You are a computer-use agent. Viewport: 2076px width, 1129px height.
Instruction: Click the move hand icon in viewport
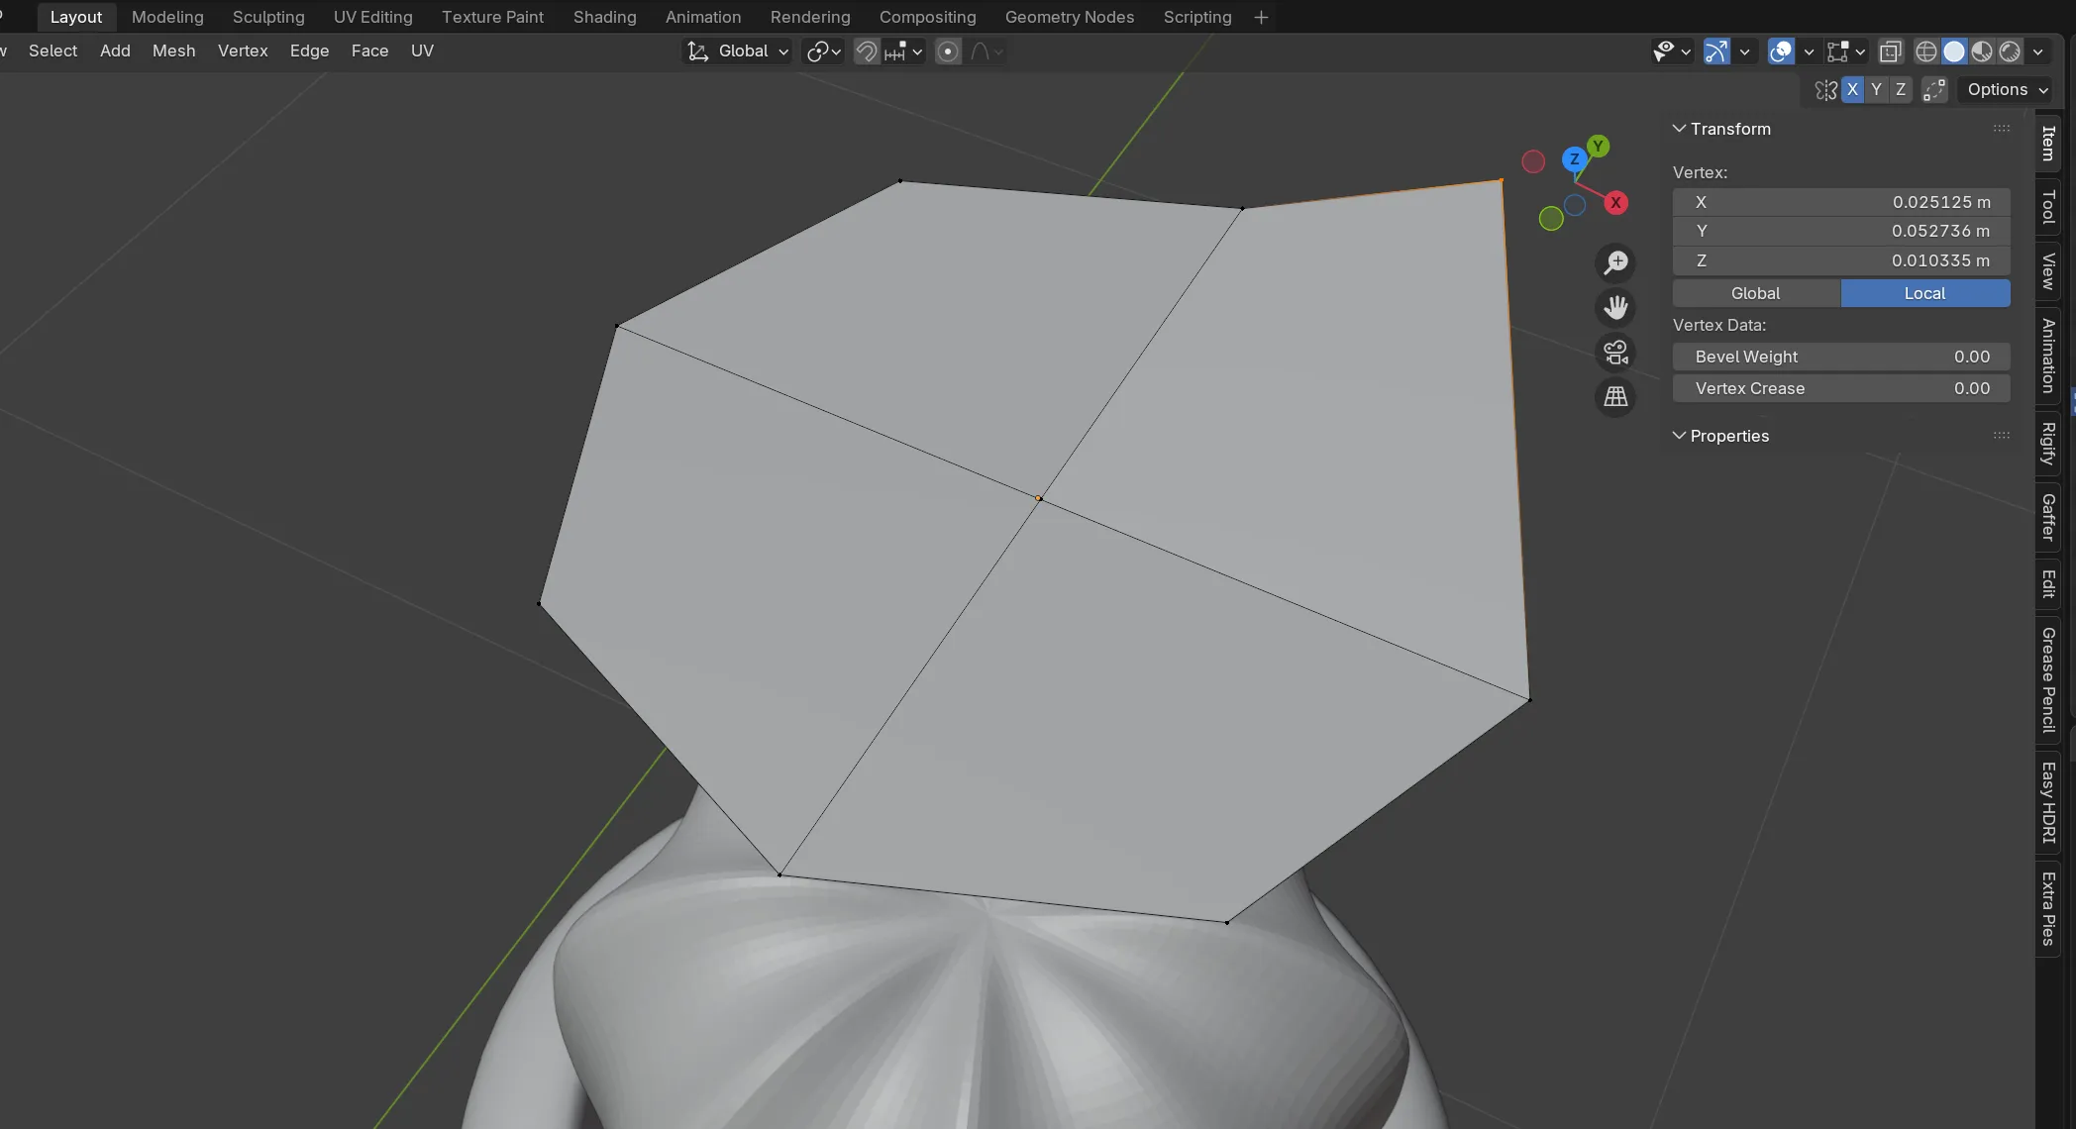click(1614, 307)
